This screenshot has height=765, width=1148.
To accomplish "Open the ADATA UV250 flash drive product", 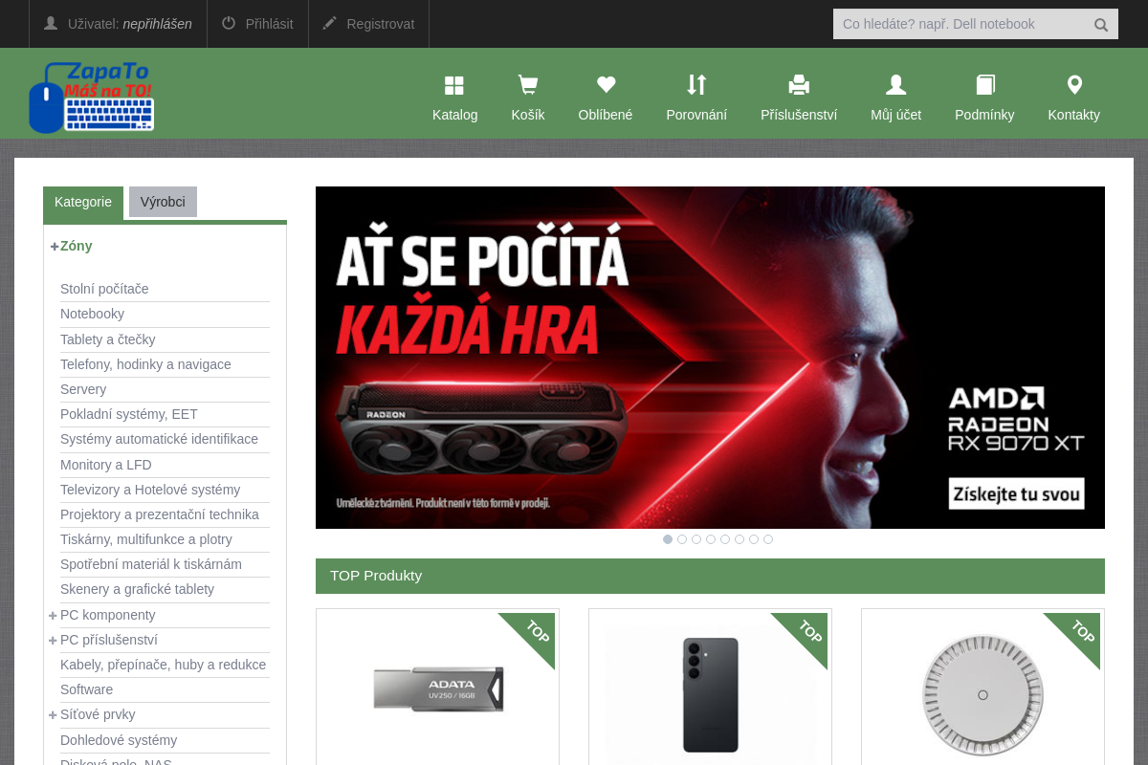I will (x=438, y=689).
